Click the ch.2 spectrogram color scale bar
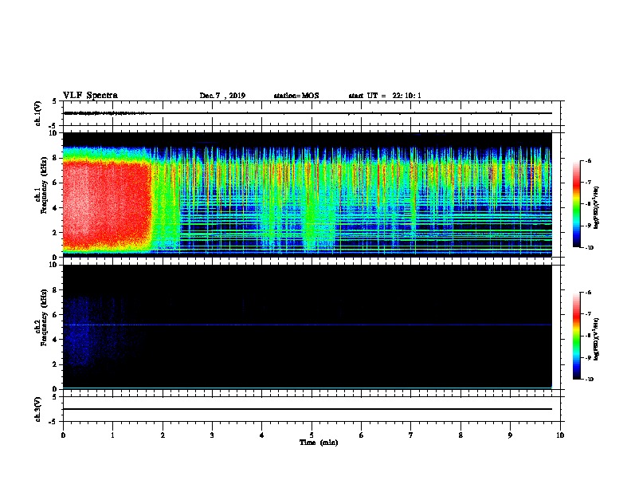This screenshot has height=488, width=631. 576,336
